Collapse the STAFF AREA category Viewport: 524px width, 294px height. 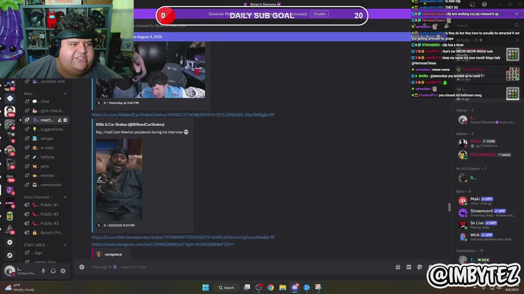(36, 245)
